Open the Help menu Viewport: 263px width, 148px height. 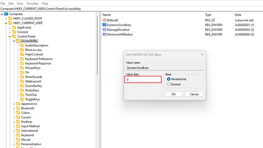click(x=45, y=3)
